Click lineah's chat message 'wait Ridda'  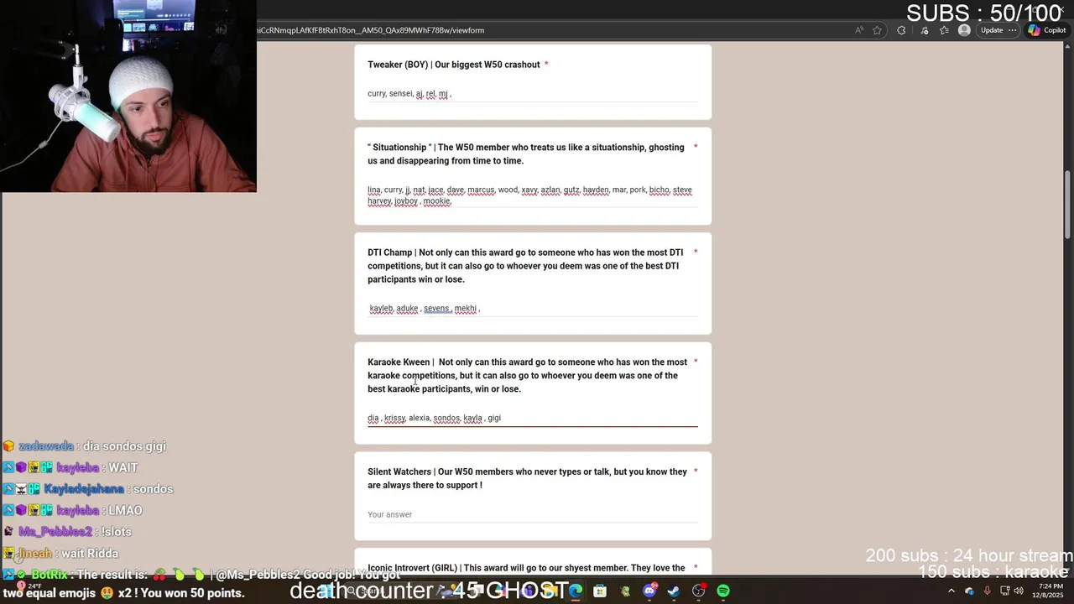[x=61, y=554]
